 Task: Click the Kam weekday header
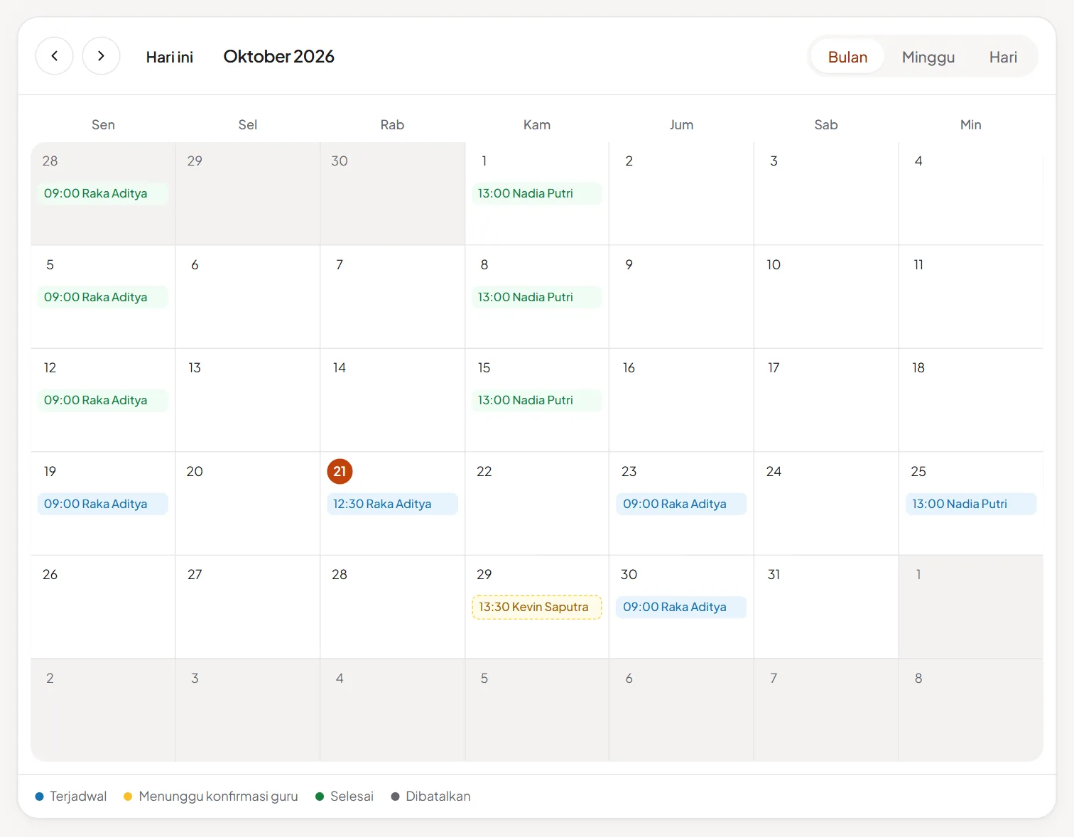click(537, 124)
